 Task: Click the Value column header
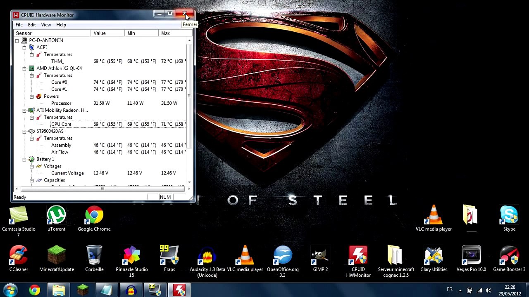coord(108,33)
